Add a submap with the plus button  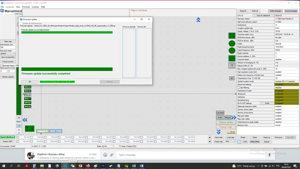click(56, 131)
